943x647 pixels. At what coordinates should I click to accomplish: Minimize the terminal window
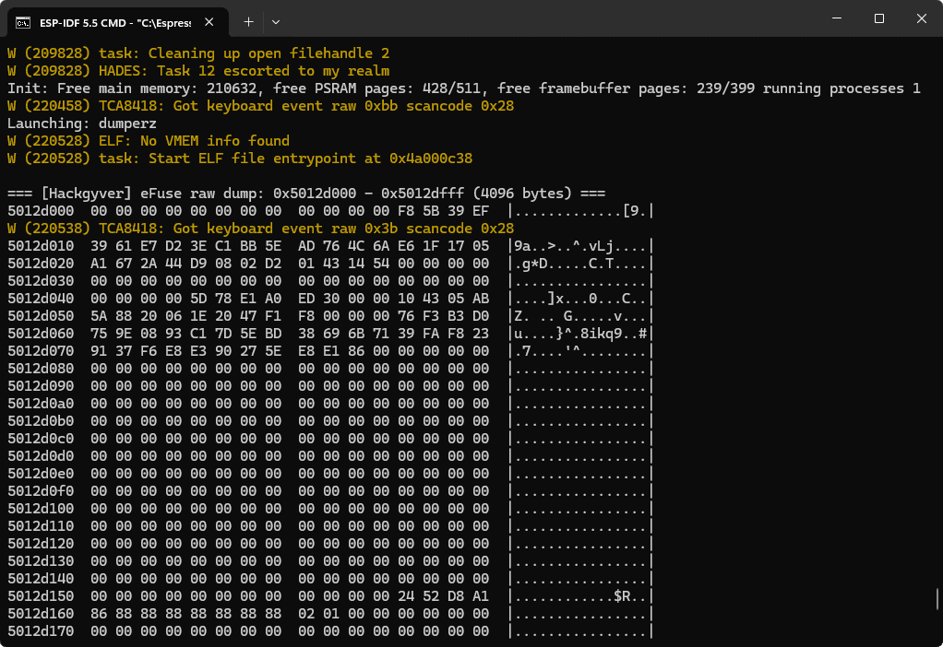point(836,18)
